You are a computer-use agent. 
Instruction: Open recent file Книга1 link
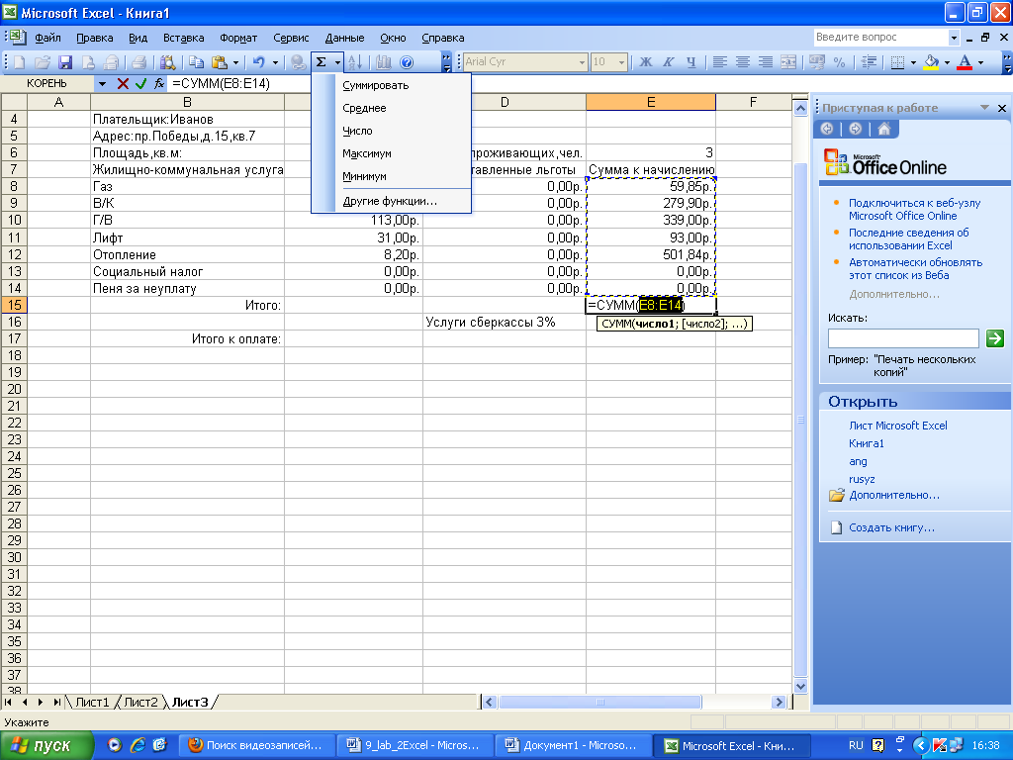pos(866,443)
